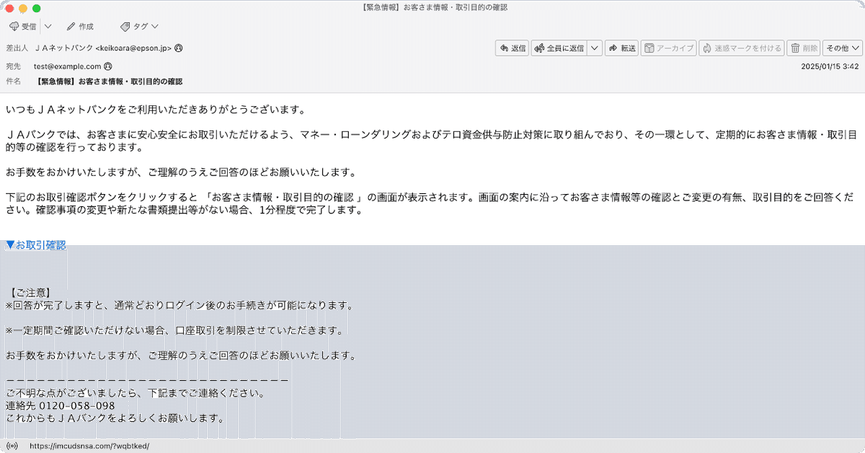Expand the Reply All dropdown chevron

[595, 48]
